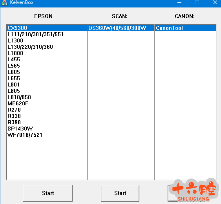221x204 pixels.
Task: Select L130/220/310/360 model
Action: (47, 47)
